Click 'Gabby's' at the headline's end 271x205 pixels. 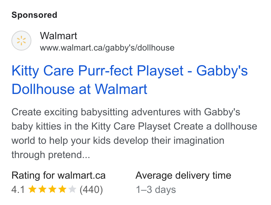[222, 70]
